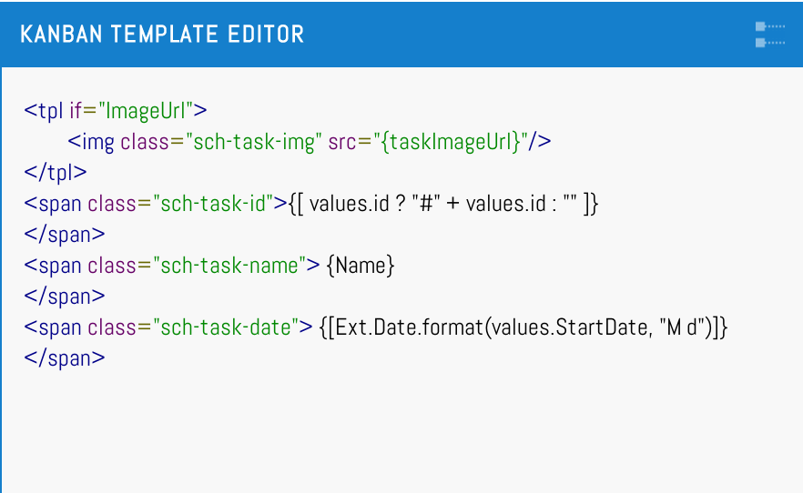The width and height of the screenshot is (803, 493).
Task: Click the "M d" date format string
Action: pos(680,327)
